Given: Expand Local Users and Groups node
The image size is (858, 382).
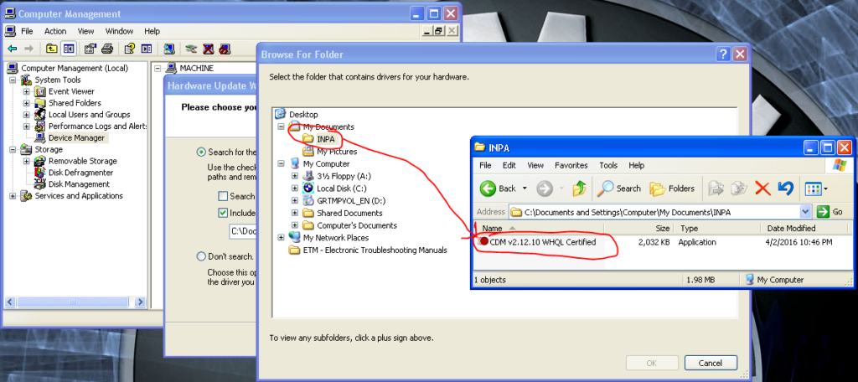Looking at the screenshot, I should (26, 115).
